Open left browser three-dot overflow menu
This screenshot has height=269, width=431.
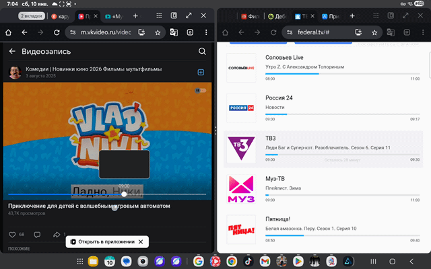[x=207, y=32]
